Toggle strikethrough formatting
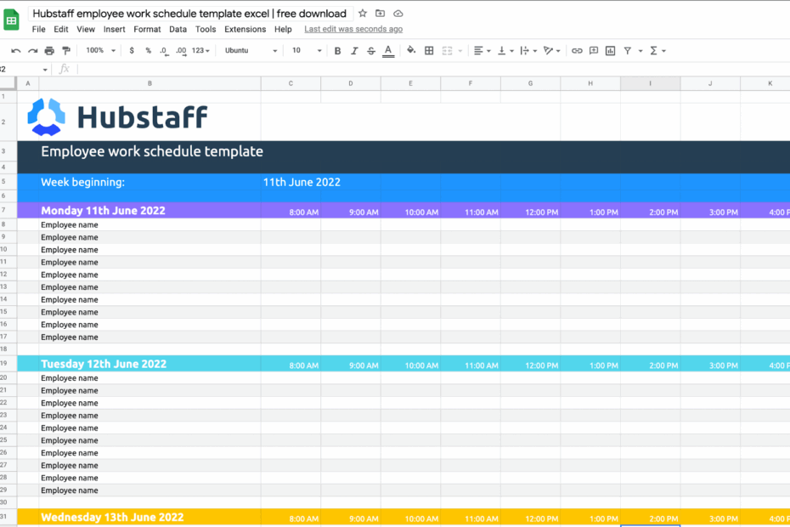 [371, 50]
